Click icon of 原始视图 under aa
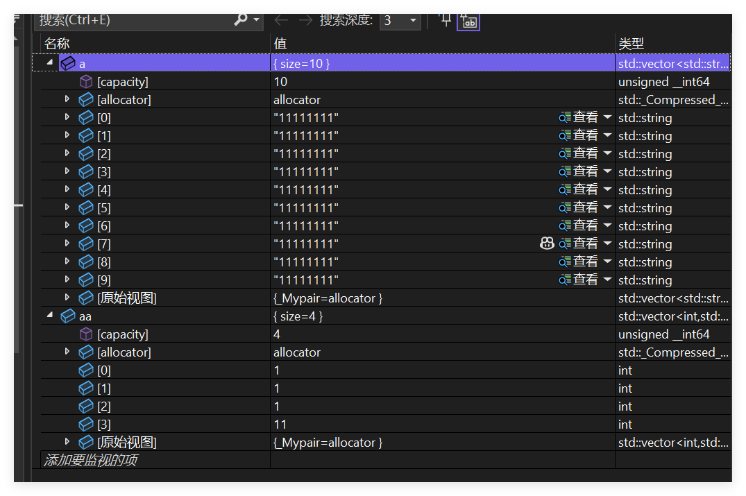 [86, 443]
